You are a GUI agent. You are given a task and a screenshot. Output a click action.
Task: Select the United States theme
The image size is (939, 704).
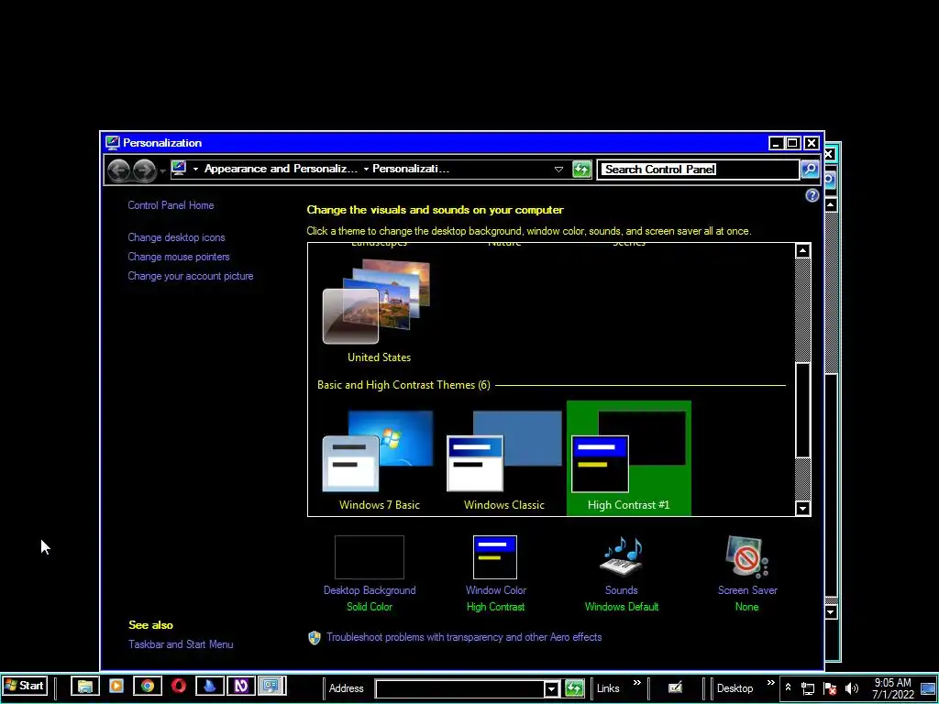[x=379, y=312]
